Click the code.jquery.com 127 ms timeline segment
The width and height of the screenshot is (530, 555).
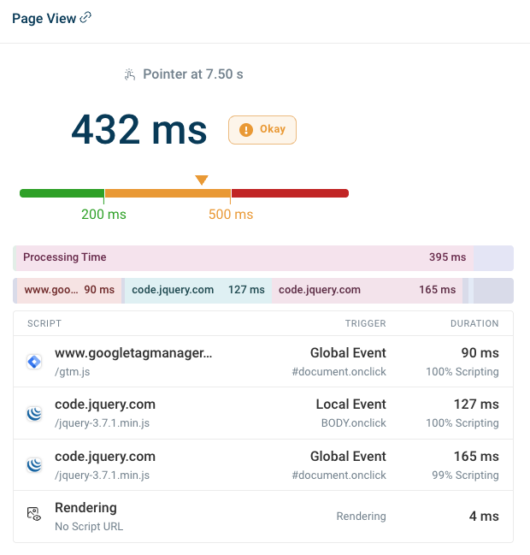[x=198, y=290]
